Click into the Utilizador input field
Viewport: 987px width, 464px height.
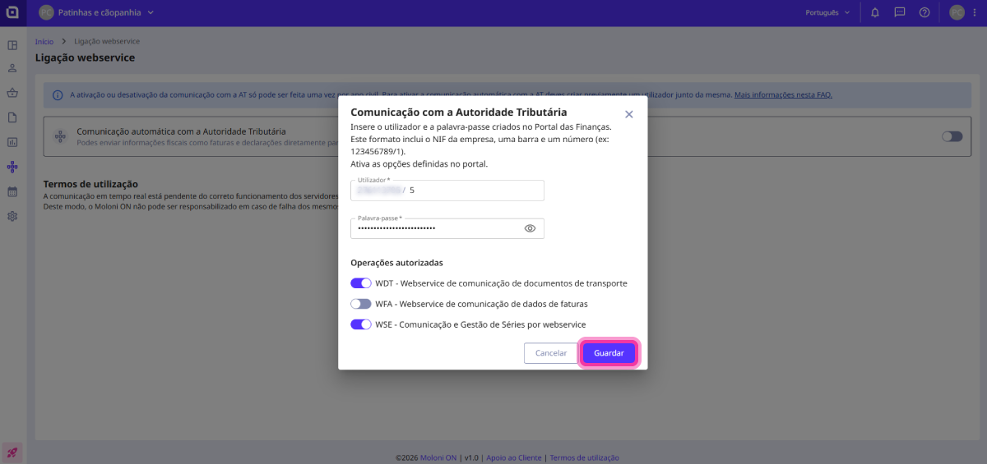pyautogui.click(x=447, y=191)
